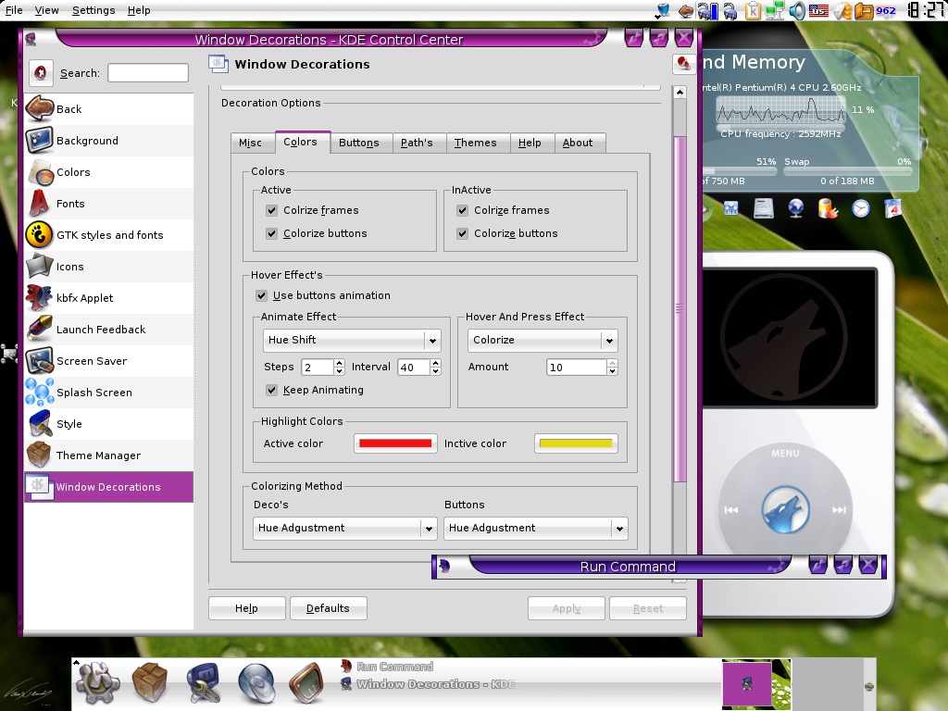Viewport: 948px width, 711px height.
Task: Toggle Active Colrize frames checkbox
Action: [x=271, y=210]
